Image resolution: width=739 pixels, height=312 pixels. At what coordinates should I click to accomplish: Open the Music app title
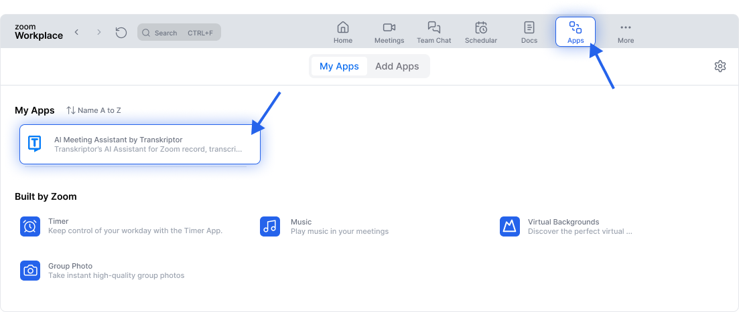[301, 222]
